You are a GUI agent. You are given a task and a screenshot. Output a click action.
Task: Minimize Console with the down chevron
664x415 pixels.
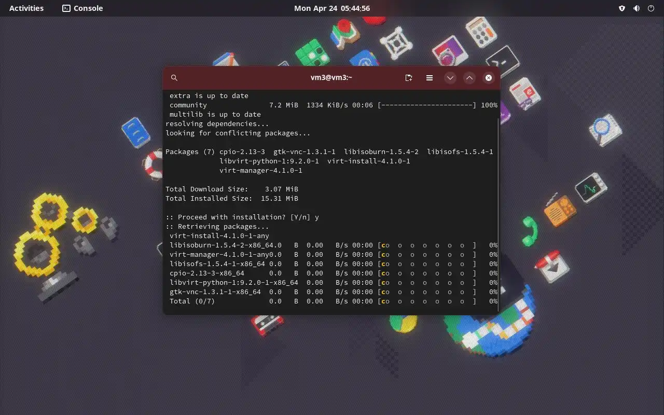point(450,78)
